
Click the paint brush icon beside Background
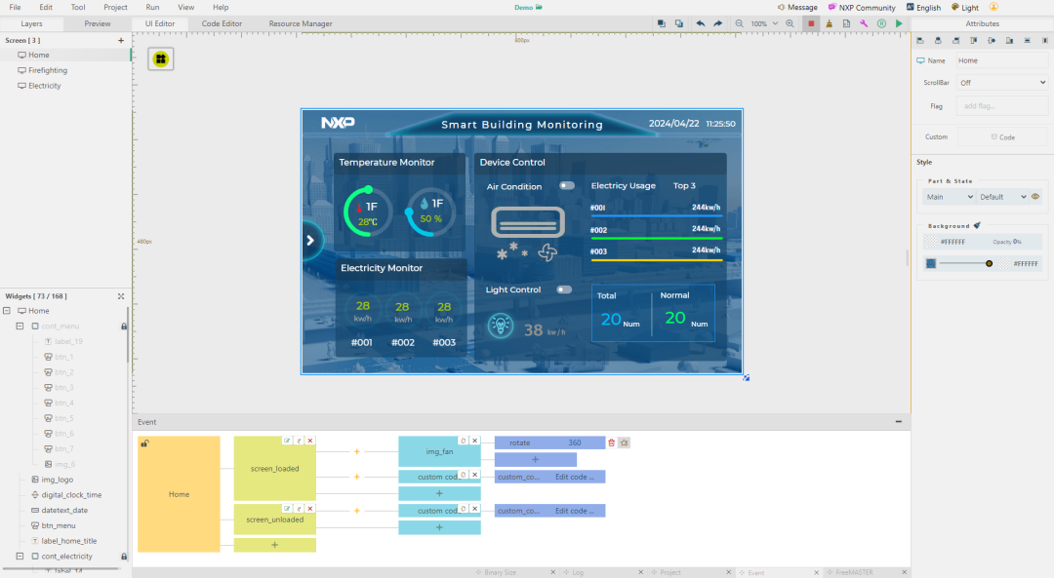[977, 225]
